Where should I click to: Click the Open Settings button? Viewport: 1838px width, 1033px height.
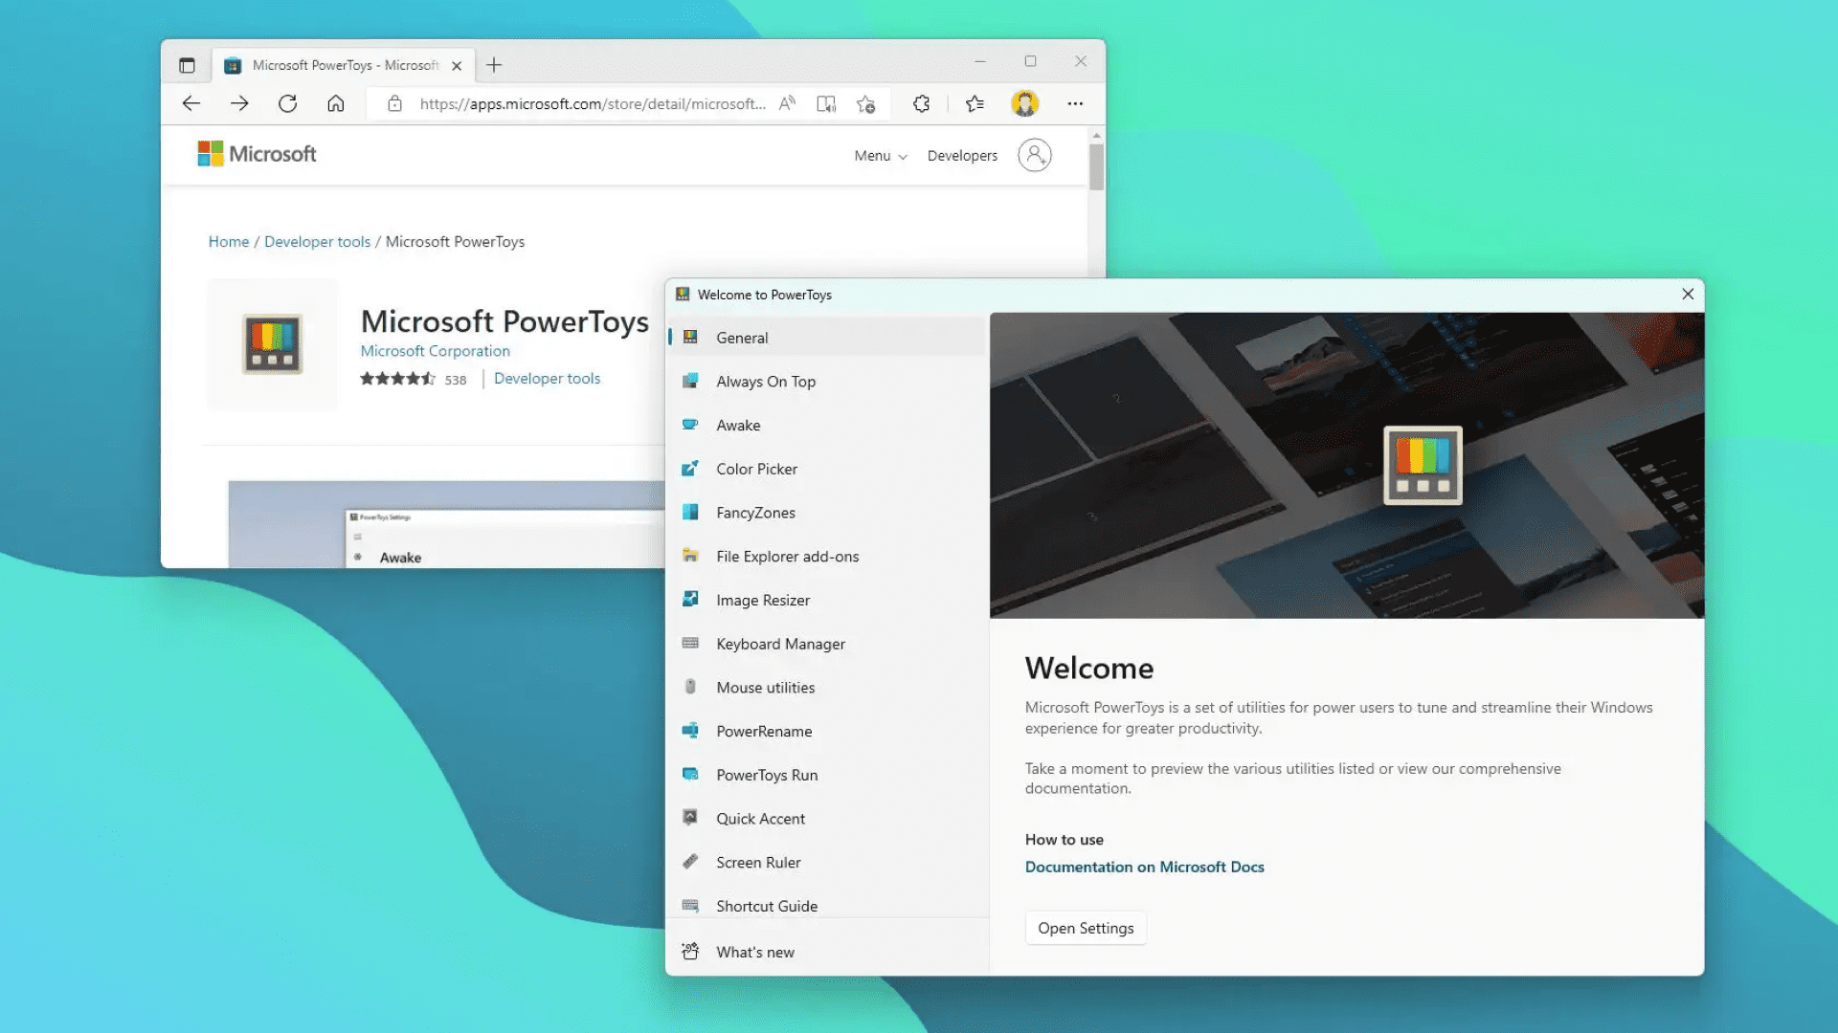(x=1086, y=928)
